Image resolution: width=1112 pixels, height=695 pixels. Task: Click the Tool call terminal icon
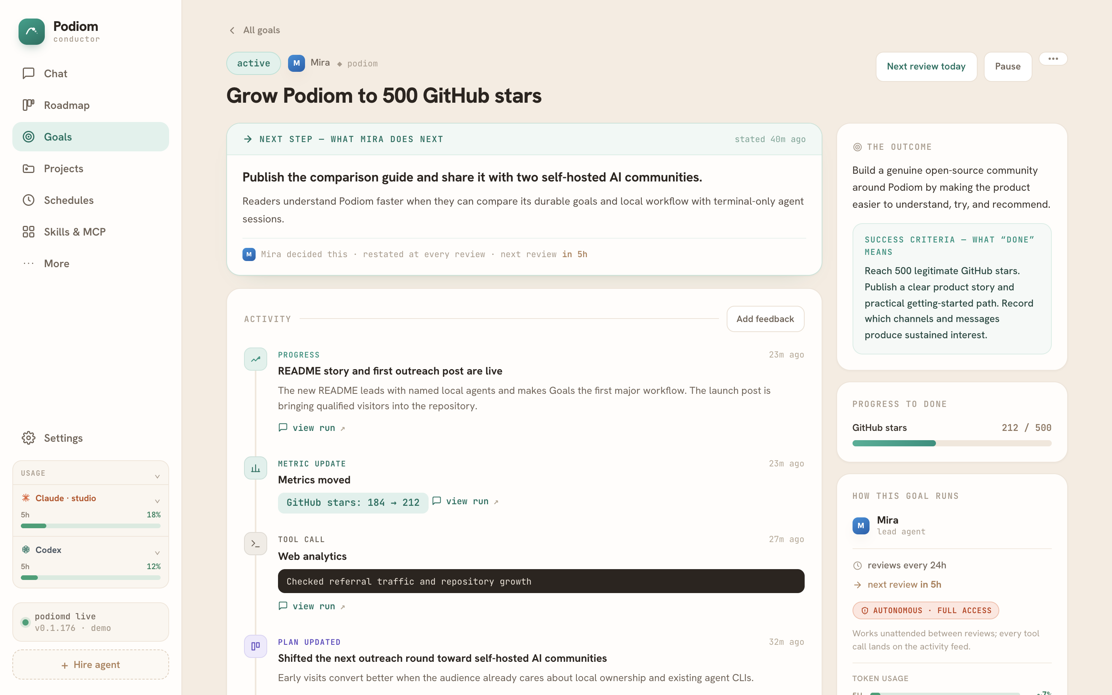click(x=256, y=544)
